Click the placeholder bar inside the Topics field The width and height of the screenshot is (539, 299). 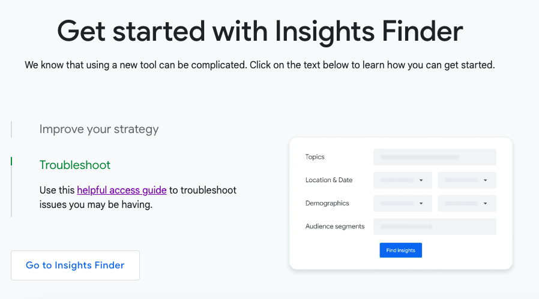click(x=420, y=157)
